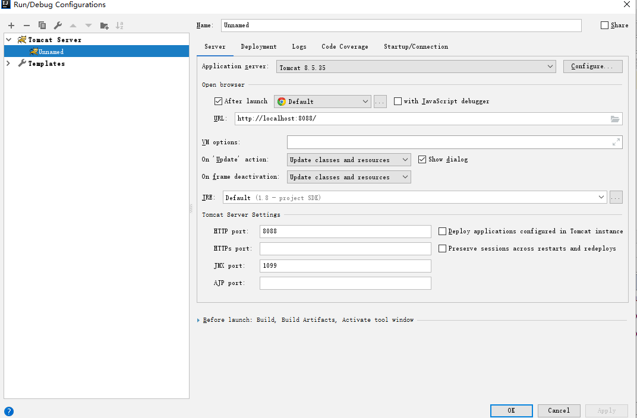Remove configuration with minus icon
The width and height of the screenshot is (637, 418).
click(x=27, y=26)
